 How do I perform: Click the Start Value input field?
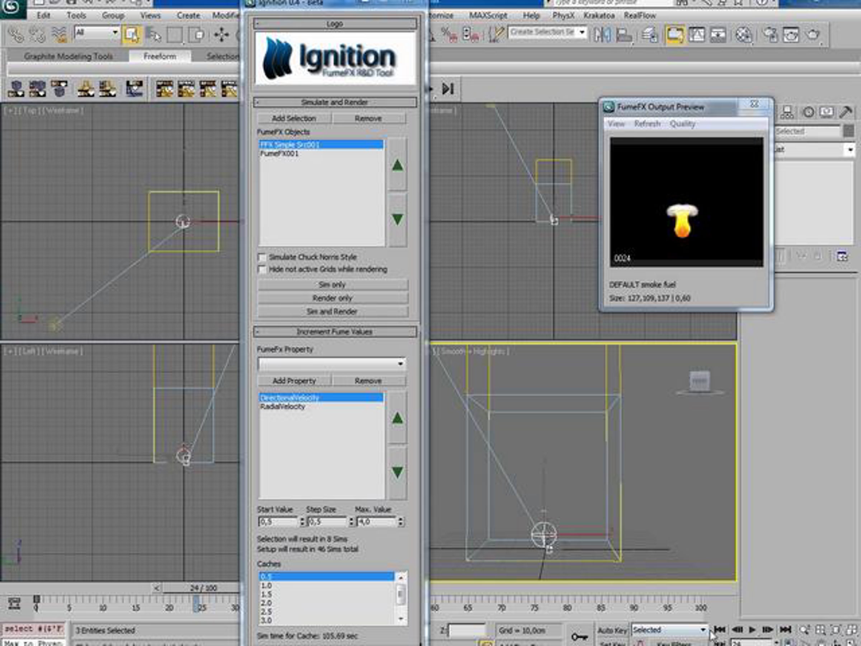click(x=278, y=521)
